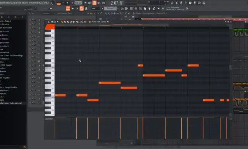
Task: Select the piano roll draw pencil tool
Action: point(62,22)
